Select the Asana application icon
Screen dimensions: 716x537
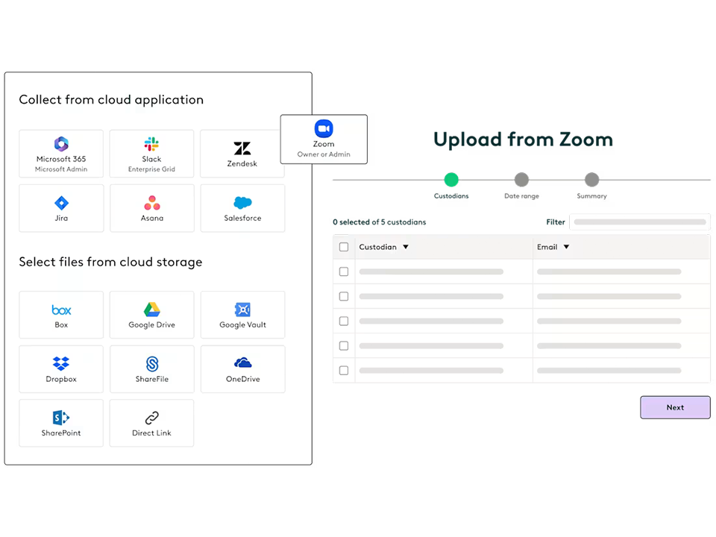click(x=151, y=208)
